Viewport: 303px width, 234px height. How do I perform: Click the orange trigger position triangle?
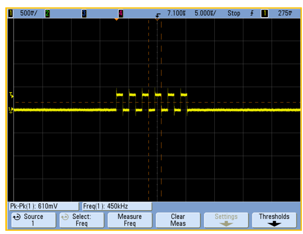117,19
